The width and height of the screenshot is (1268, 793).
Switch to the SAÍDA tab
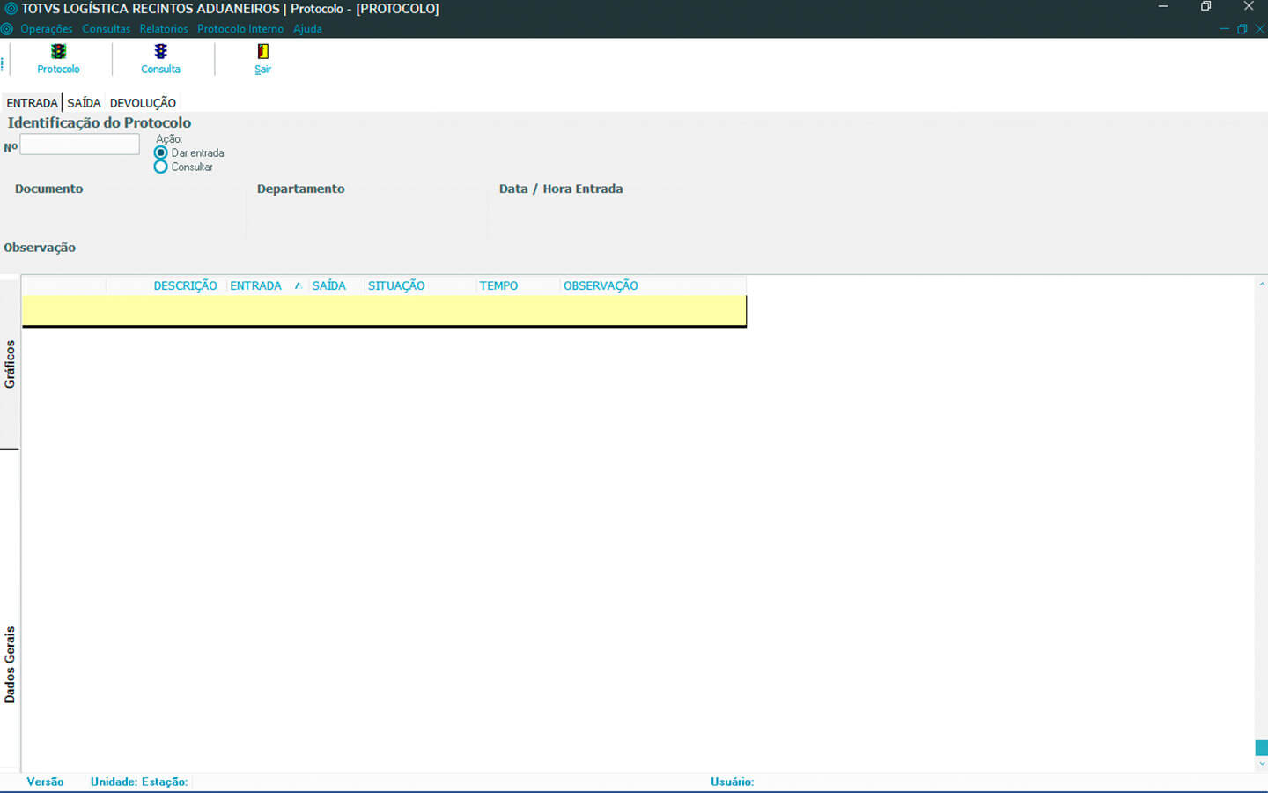pyautogui.click(x=84, y=103)
